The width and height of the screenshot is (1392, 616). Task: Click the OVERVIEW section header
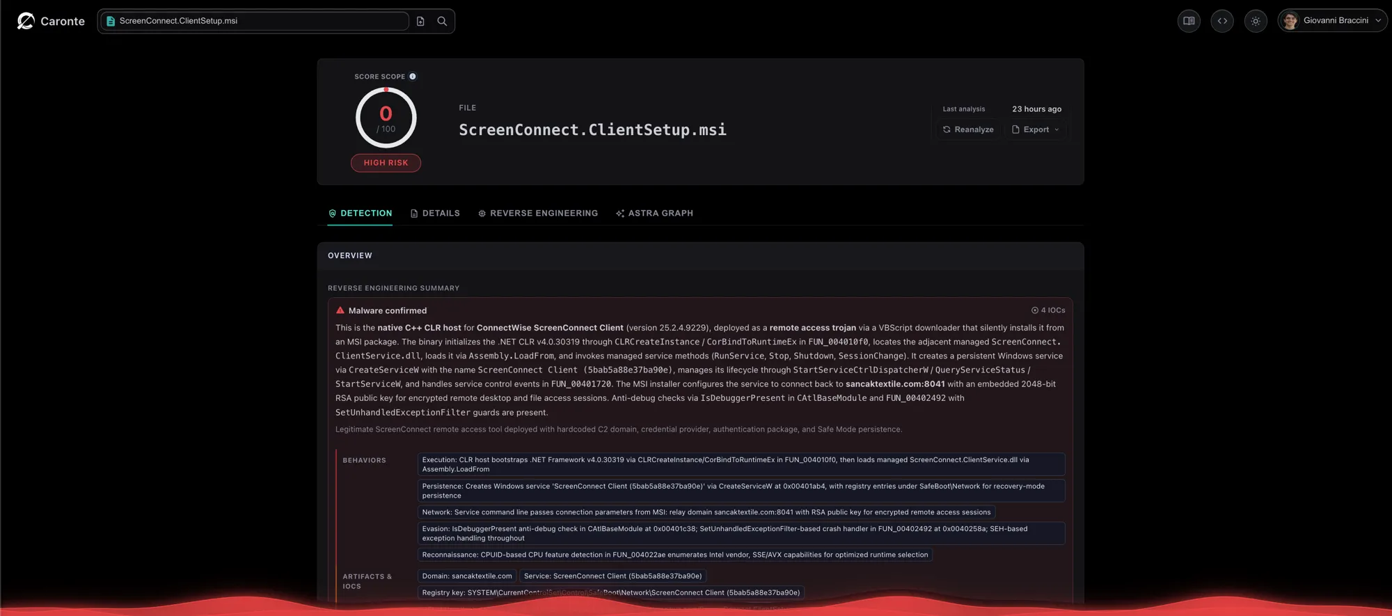point(350,256)
